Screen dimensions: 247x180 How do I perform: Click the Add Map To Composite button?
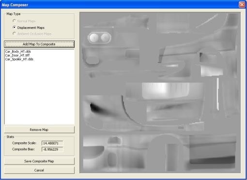[39, 44]
